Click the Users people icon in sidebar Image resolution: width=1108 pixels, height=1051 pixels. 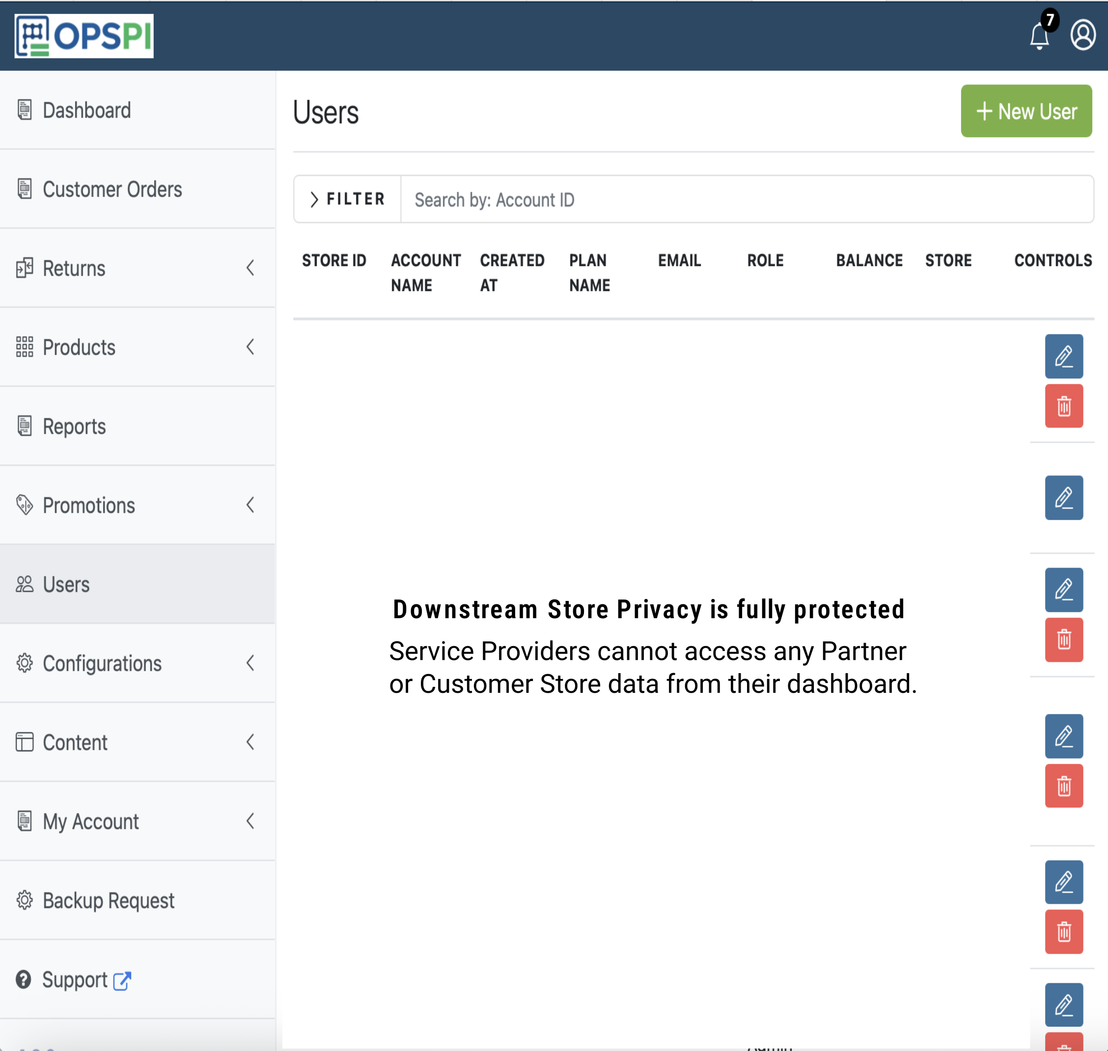[24, 584]
